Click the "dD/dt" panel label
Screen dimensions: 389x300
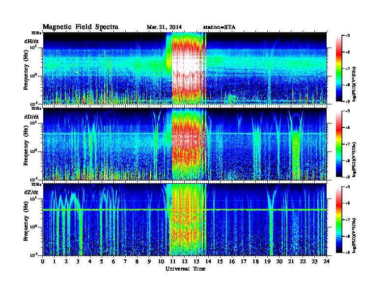pos(31,117)
